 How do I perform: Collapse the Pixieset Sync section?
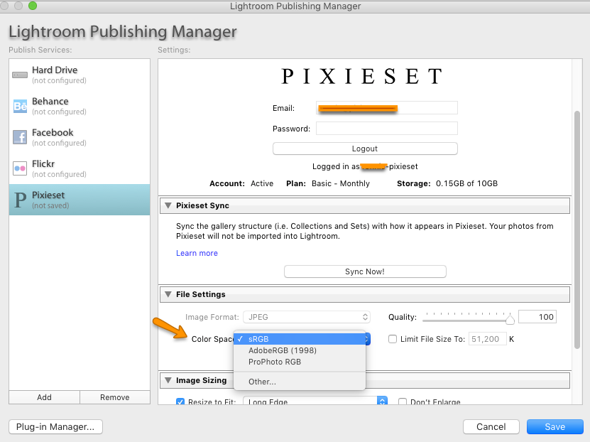pos(168,205)
